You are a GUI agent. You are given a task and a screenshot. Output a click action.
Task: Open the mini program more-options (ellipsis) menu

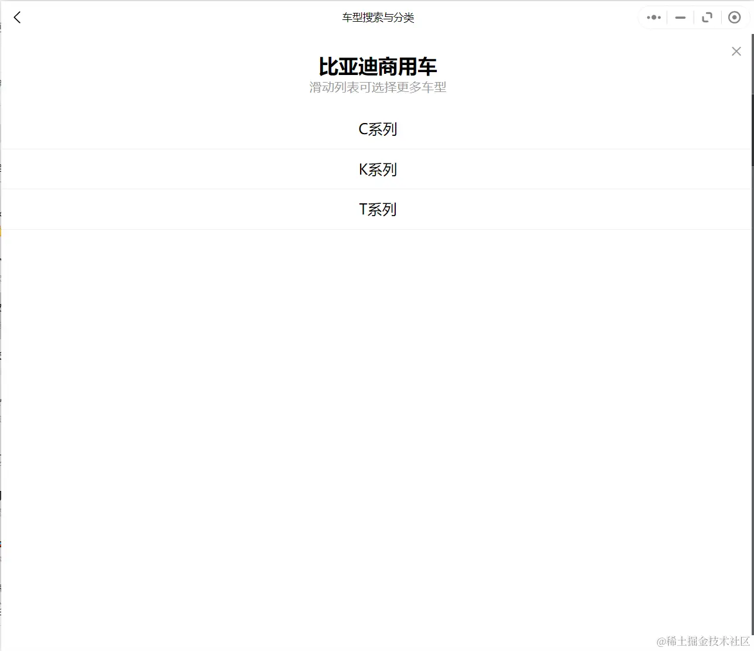(653, 17)
